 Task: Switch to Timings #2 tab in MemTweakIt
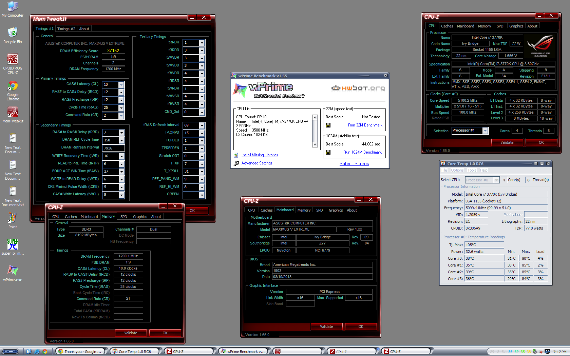point(66,29)
